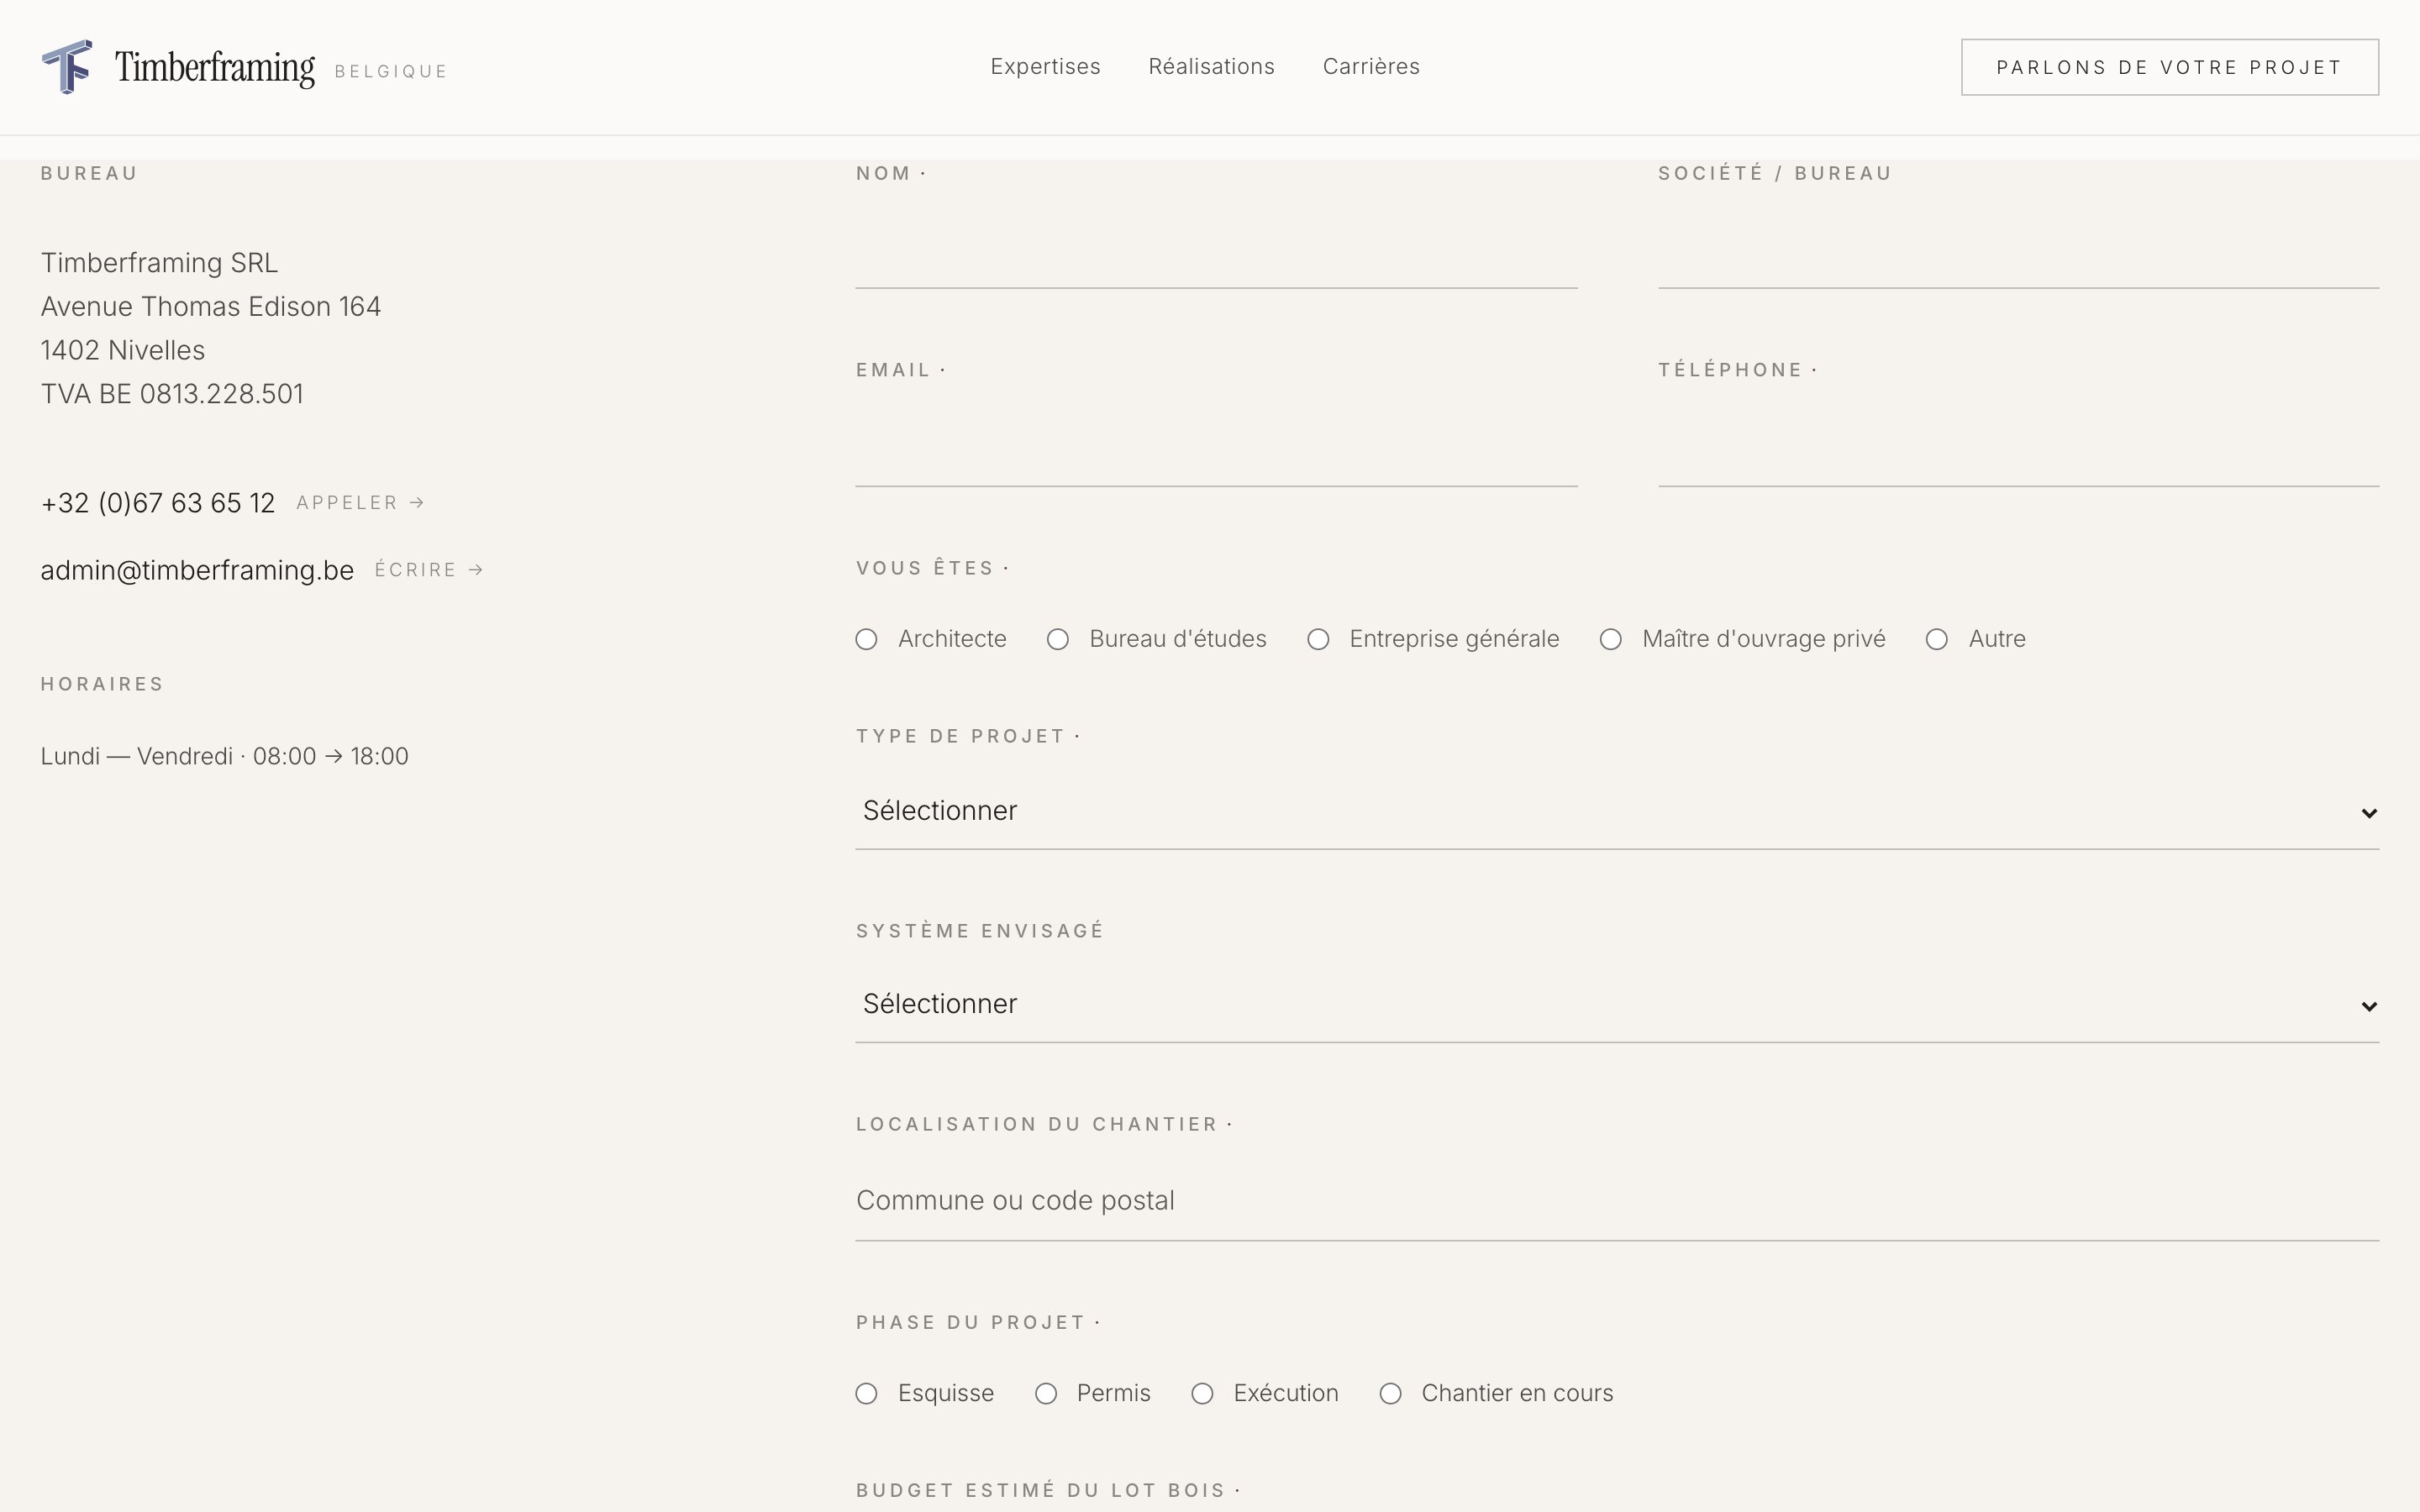2420x1512 pixels.
Task: Open the Carrières navigation link
Action: 1371,67
